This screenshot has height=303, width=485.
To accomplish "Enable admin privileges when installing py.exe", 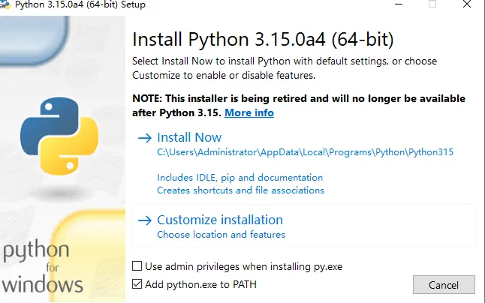I will point(137,266).
